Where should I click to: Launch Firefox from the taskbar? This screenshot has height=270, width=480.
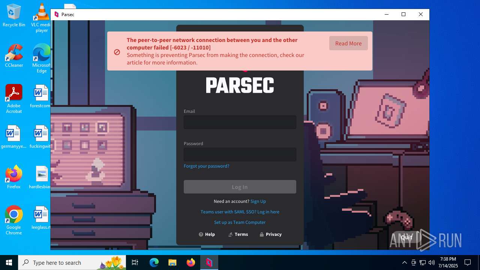[x=190, y=262]
